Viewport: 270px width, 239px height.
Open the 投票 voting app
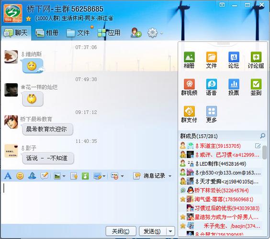tap(234, 87)
